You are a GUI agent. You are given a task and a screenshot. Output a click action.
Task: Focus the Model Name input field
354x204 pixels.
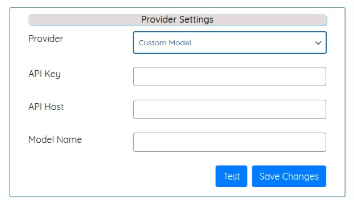pyautogui.click(x=230, y=142)
